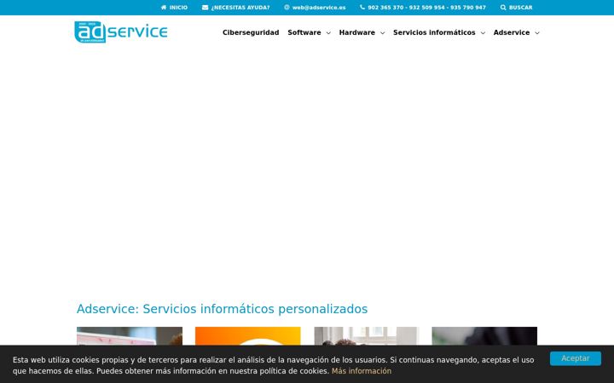Viewport: 614px width, 383px height.
Task: Open the Servicios informáticos menu item
Action: (434, 32)
